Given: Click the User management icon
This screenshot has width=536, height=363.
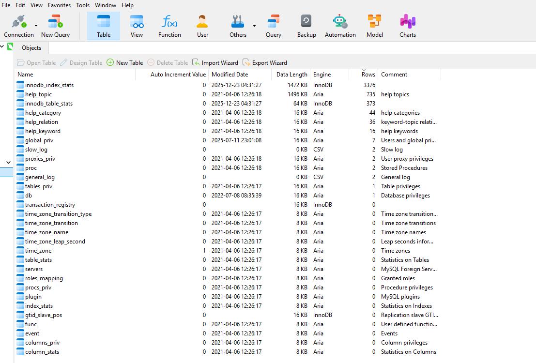Looking at the screenshot, I should [202, 26].
